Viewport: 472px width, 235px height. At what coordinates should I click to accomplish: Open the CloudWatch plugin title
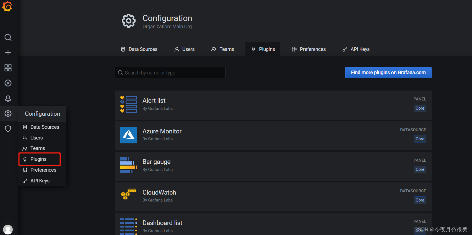point(159,192)
